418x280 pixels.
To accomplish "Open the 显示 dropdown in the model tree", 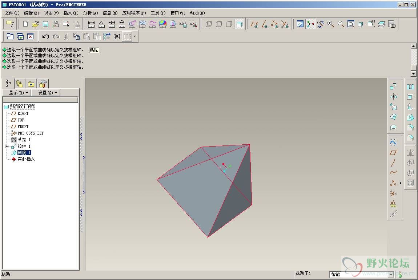I will coord(16,92).
